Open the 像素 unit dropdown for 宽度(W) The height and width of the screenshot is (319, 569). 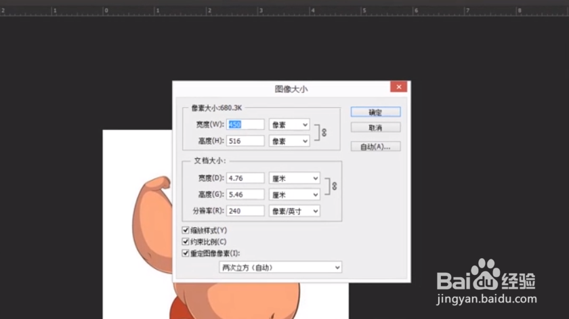click(x=289, y=125)
